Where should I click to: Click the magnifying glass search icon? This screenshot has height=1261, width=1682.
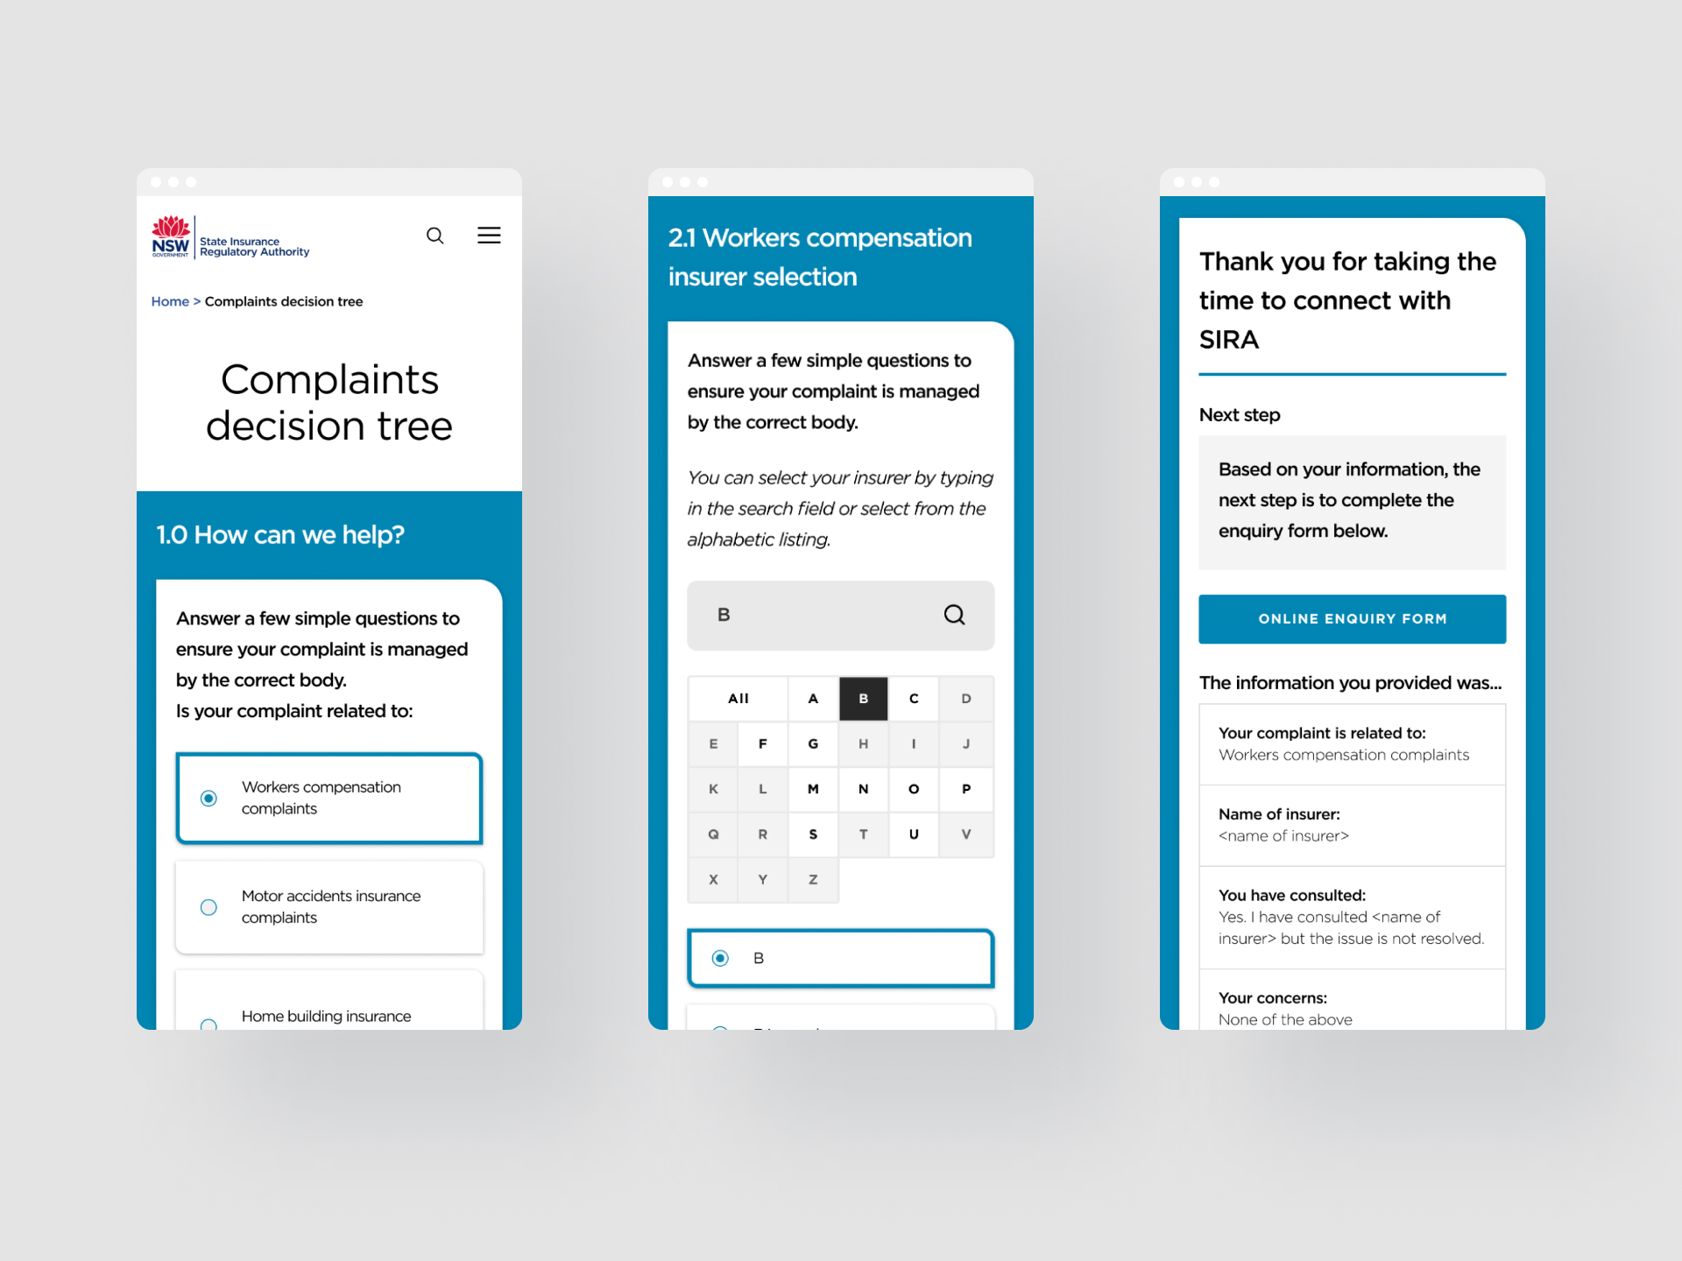[435, 236]
